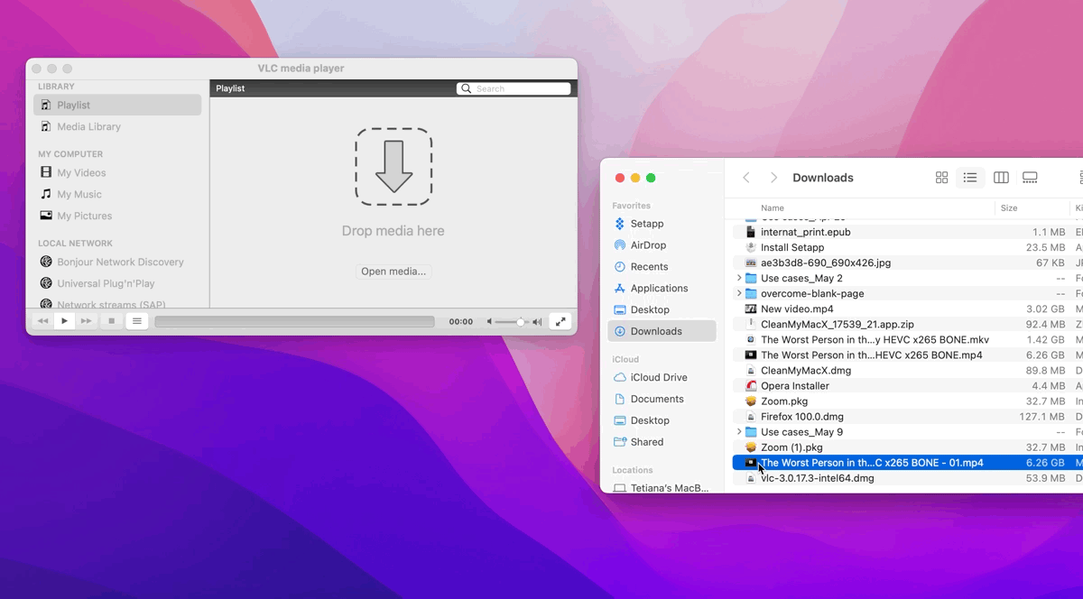Skip to next track in VLC

87,321
